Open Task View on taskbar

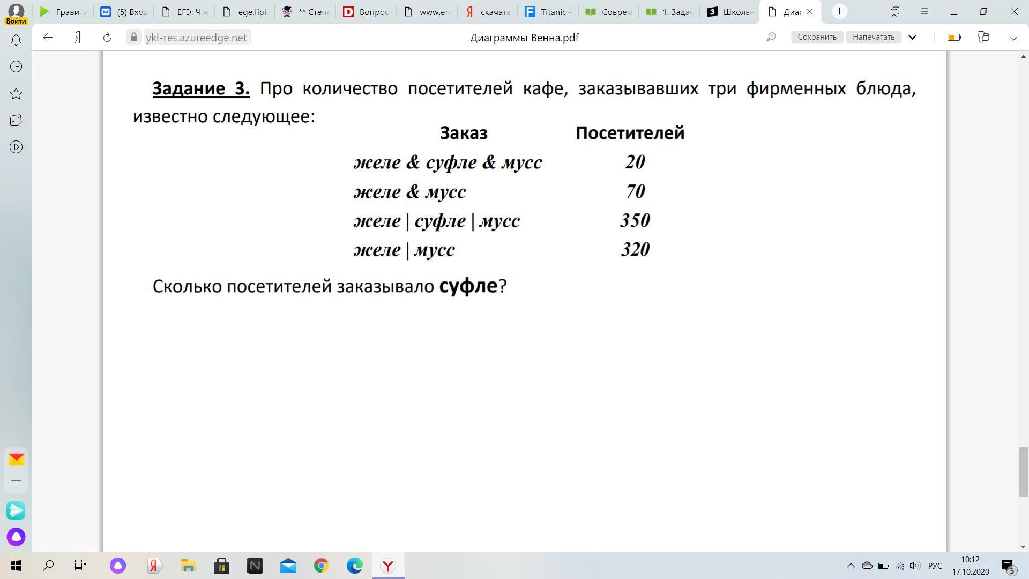(80, 566)
